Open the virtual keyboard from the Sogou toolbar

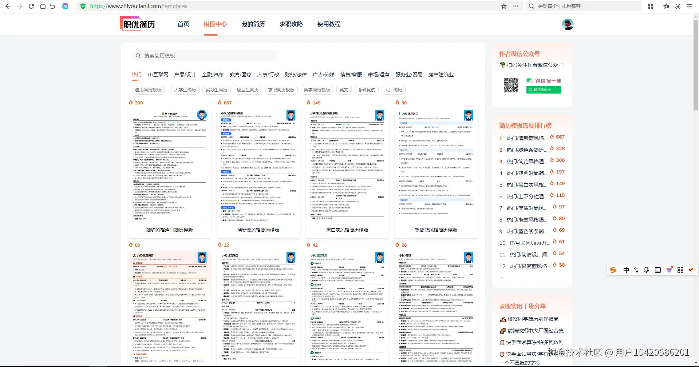click(x=658, y=270)
